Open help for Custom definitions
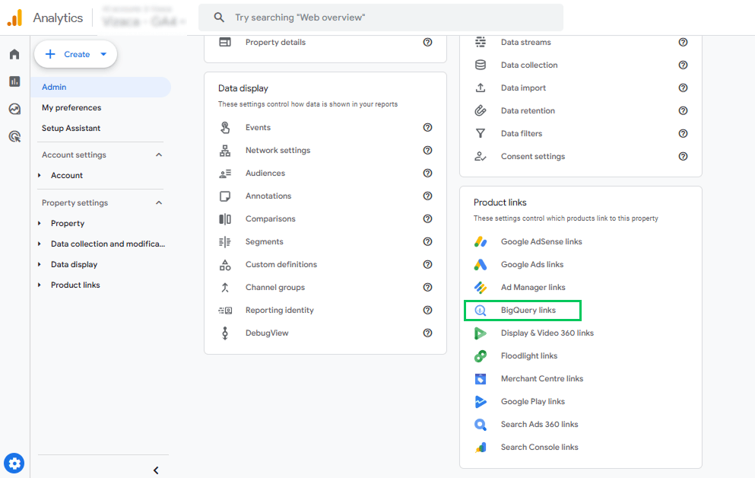755x478 pixels. point(427,264)
